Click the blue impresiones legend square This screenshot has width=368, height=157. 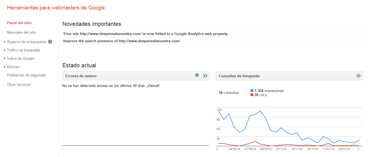click(252, 91)
